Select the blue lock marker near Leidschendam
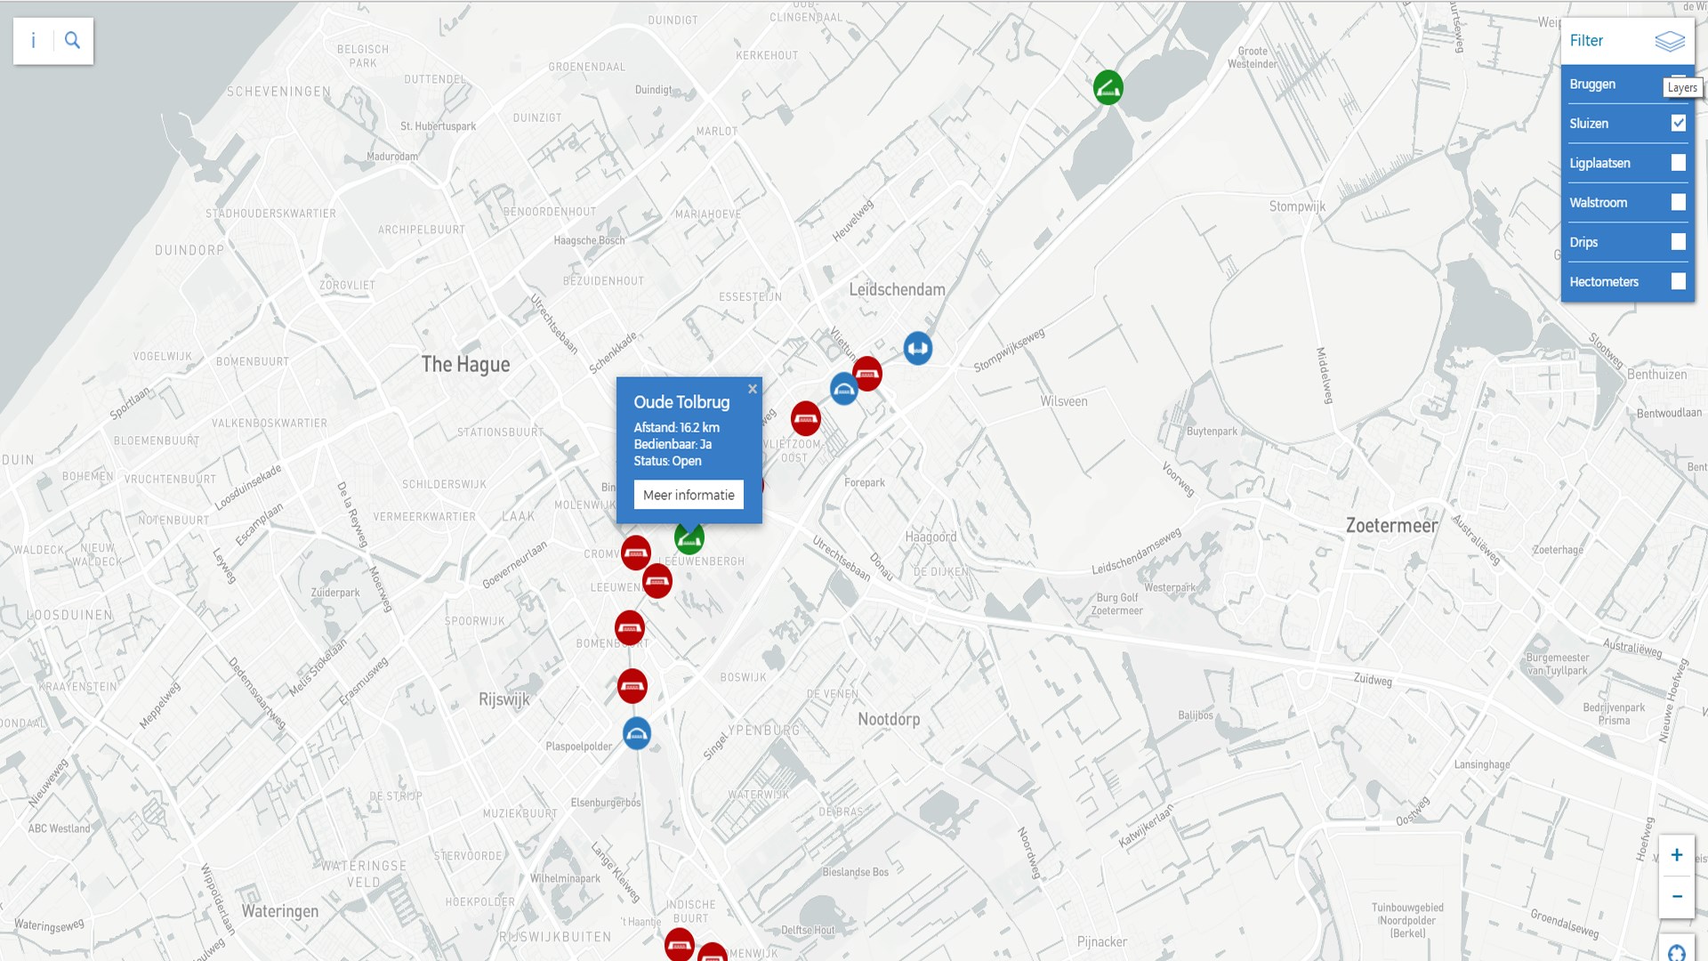Viewport: 1708px width, 961px height. [x=917, y=348]
